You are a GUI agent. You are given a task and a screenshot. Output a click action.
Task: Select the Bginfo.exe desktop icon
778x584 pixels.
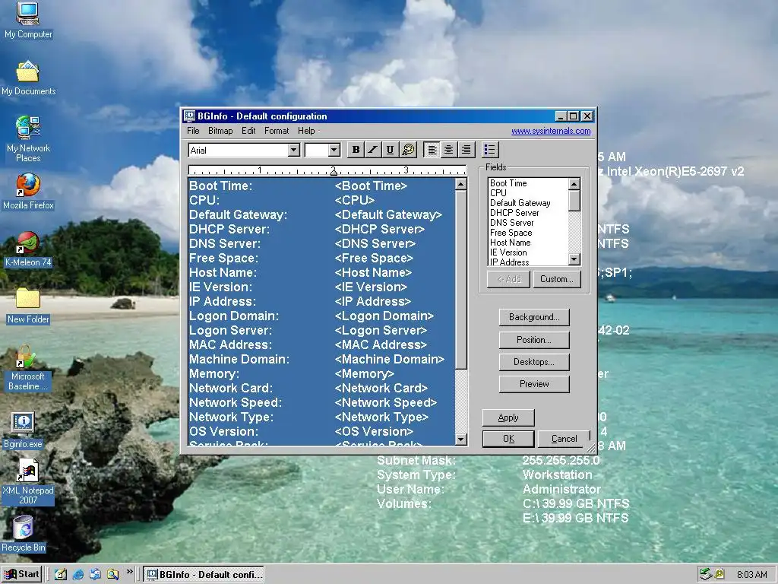24,430
